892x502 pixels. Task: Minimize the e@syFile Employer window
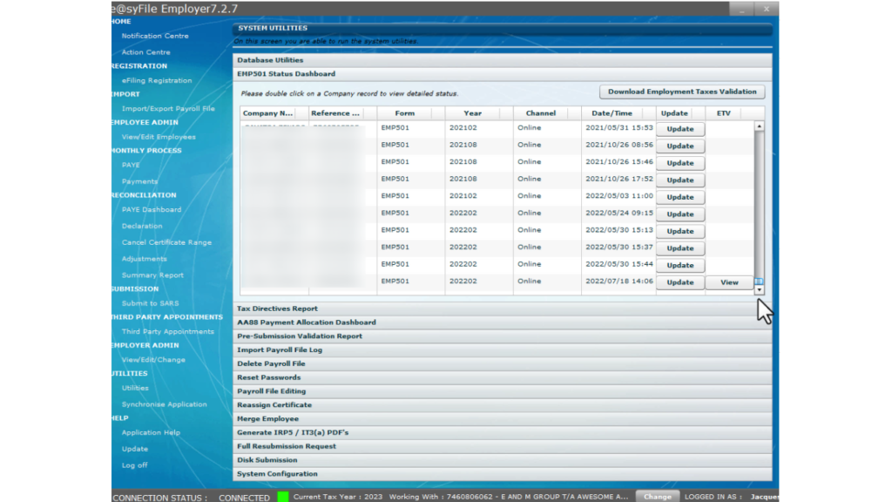pyautogui.click(x=742, y=9)
